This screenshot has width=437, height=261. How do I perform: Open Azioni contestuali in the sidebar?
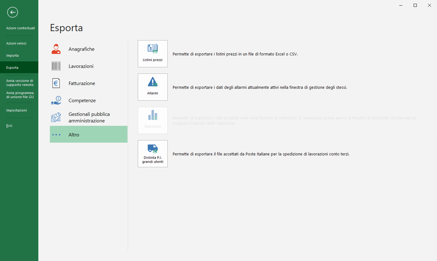click(x=21, y=28)
